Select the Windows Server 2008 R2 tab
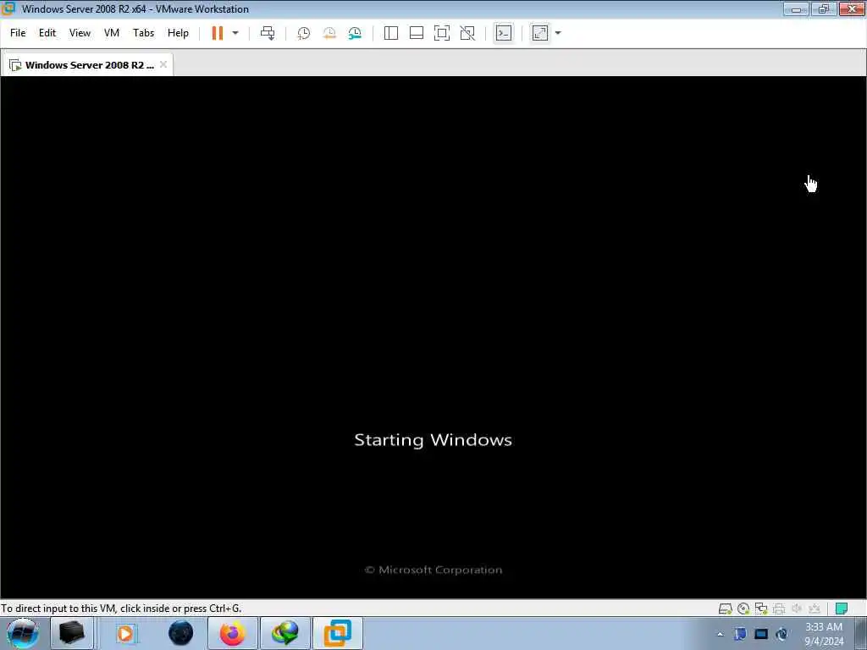The height and width of the screenshot is (650, 867). (87, 64)
